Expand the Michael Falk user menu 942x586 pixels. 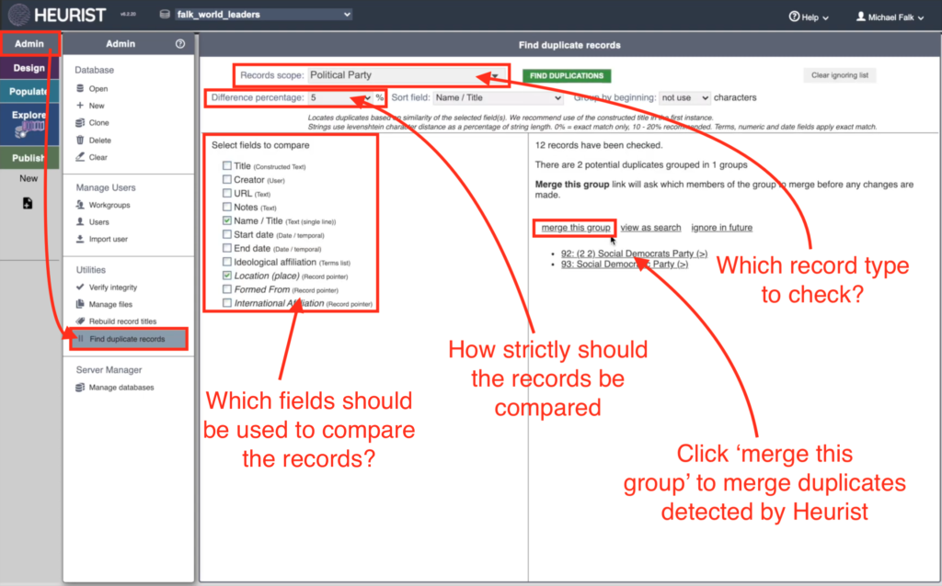tap(890, 17)
